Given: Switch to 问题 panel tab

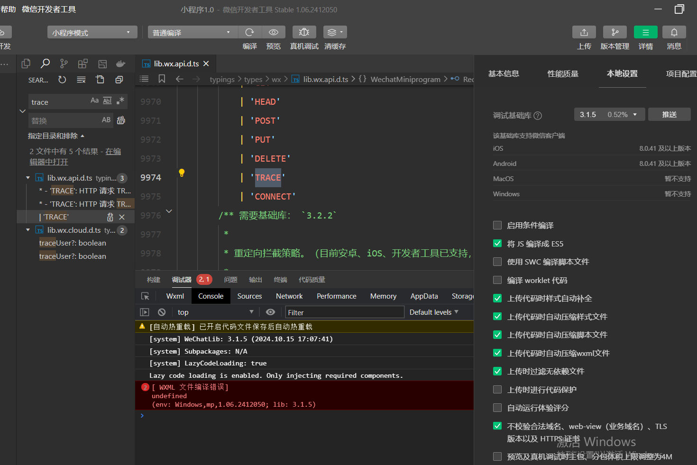Looking at the screenshot, I should click(x=231, y=280).
